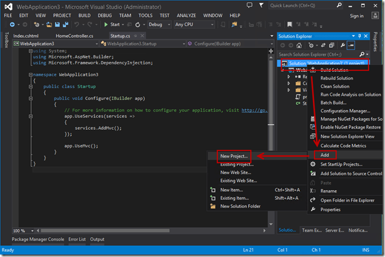The height and width of the screenshot is (257, 385).
Task: Click the Collapse All icon in Solution Explorer
Action: (x=332, y=45)
